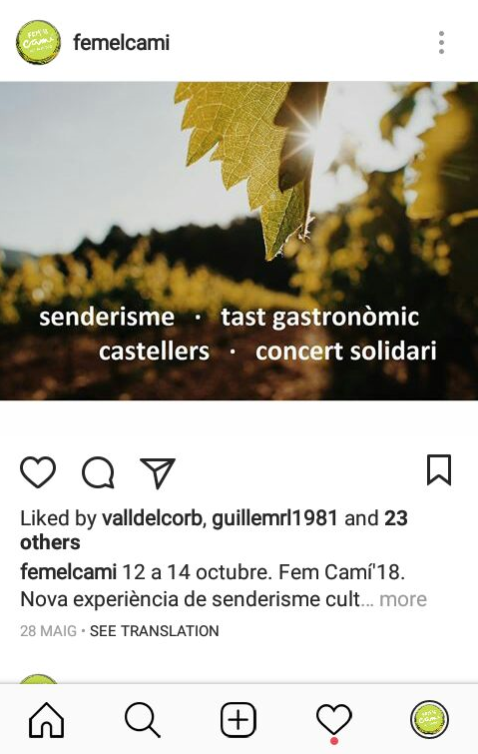The width and height of the screenshot is (478, 754).
Task: Open comments with the speech bubble icon
Action: click(x=98, y=471)
